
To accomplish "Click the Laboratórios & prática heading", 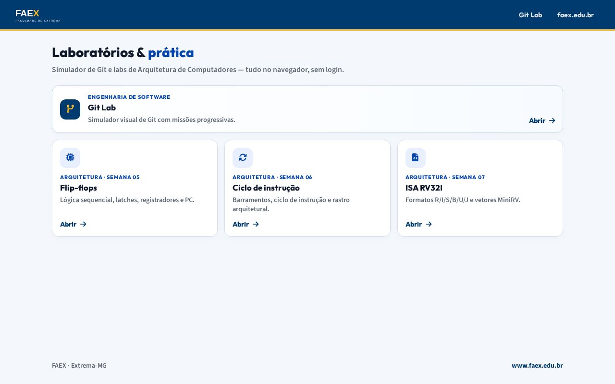I will [123, 52].
